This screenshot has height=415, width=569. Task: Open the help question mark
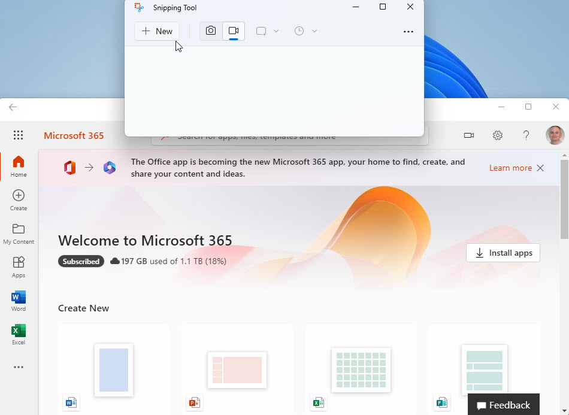pyautogui.click(x=526, y=135)
